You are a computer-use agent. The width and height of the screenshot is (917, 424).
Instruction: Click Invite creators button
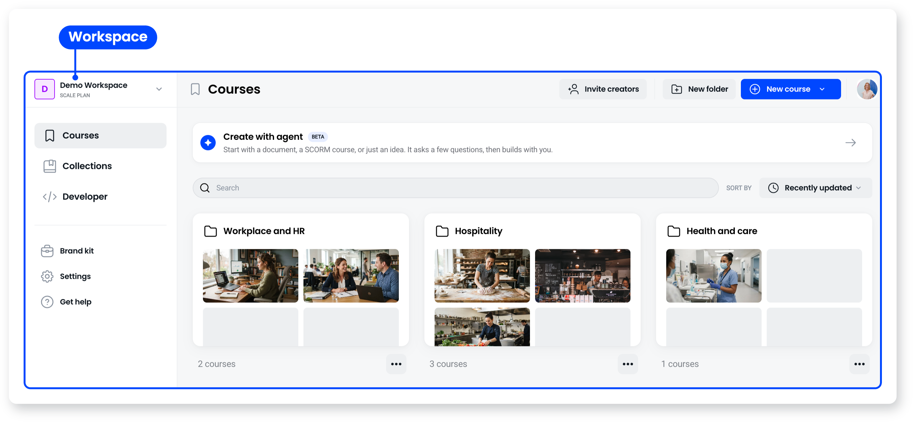coord(603,89)
